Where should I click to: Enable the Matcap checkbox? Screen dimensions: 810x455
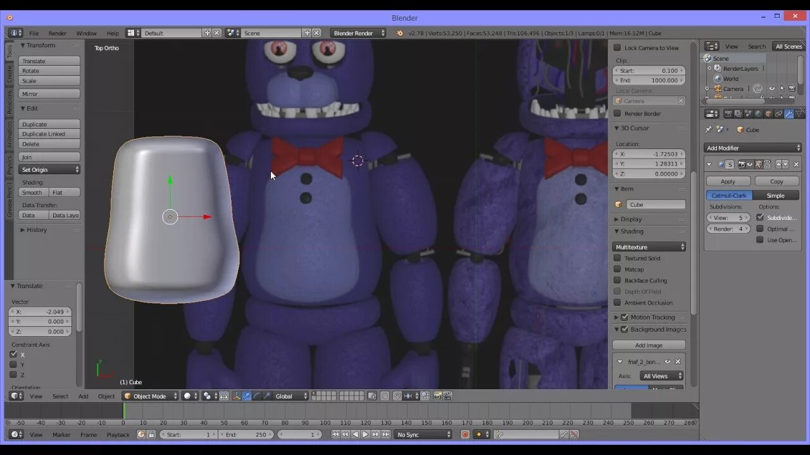618,269
